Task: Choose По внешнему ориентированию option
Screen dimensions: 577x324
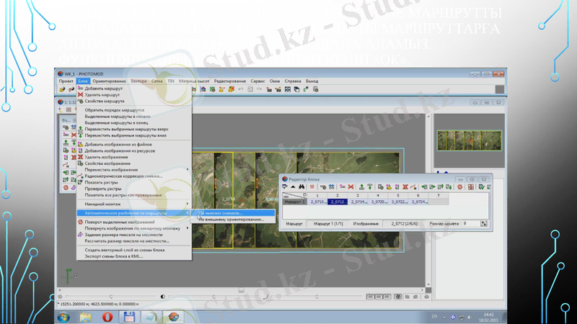Action: [231, 220]
